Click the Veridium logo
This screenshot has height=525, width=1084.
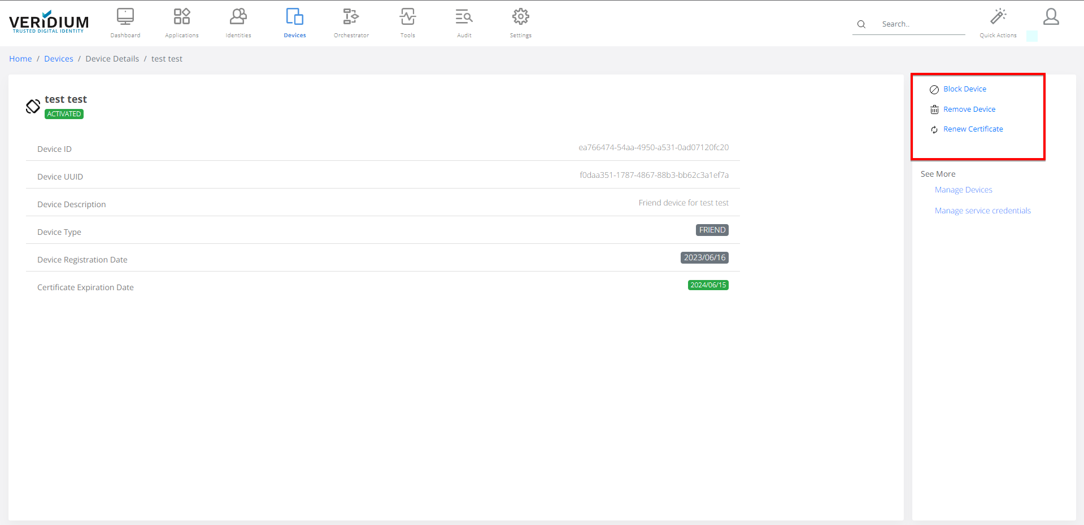pos(49,23)
